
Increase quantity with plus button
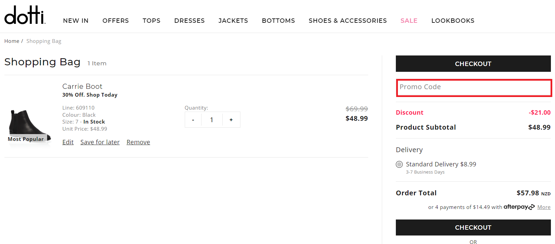pyautogui.click(x=231, y=120)
